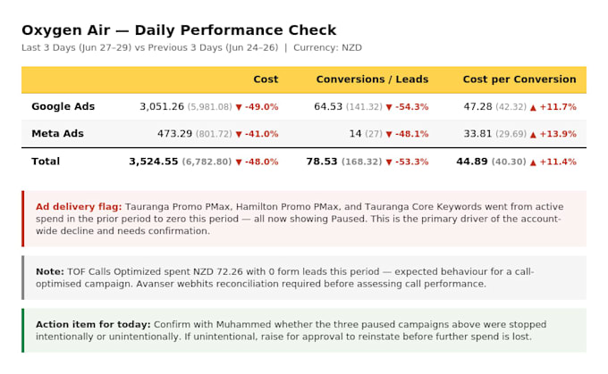Image resolution: width=608 pixels, height=374 pixels.
Task: Click the Ad delivery flag heading
Action: (79, 207)
